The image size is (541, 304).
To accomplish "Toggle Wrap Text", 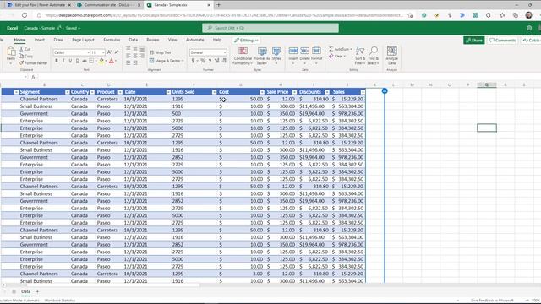I will click(161, 52).
